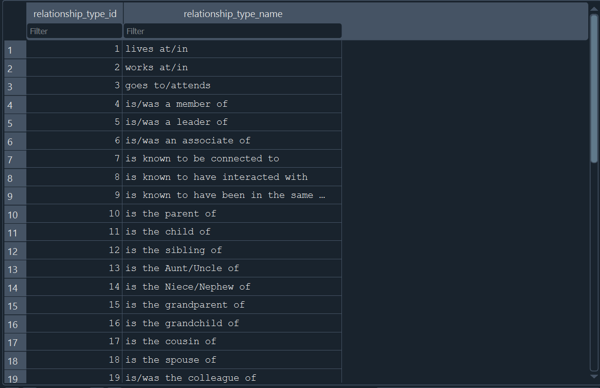The width and height of the screenshot is (600, 388).
Task: Select id cell with value 2
Action: tap(74, 67)
